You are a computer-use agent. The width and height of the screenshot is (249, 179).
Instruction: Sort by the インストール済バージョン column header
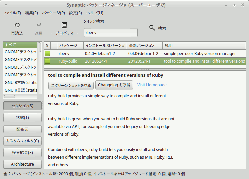pos(105,46)
